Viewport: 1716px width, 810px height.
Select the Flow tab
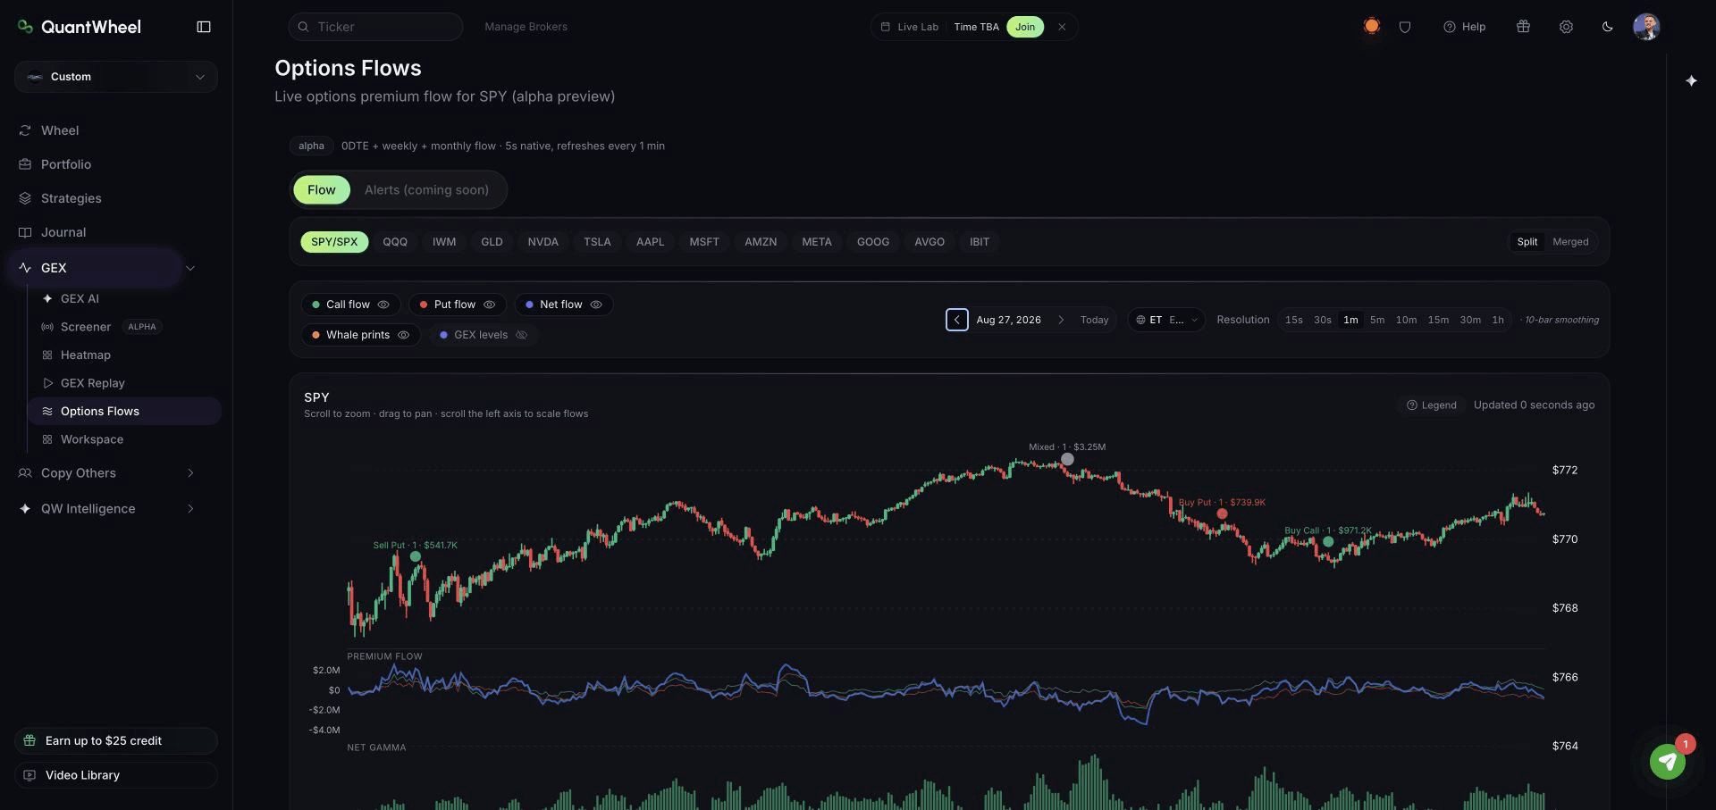(x=322, y=189)
